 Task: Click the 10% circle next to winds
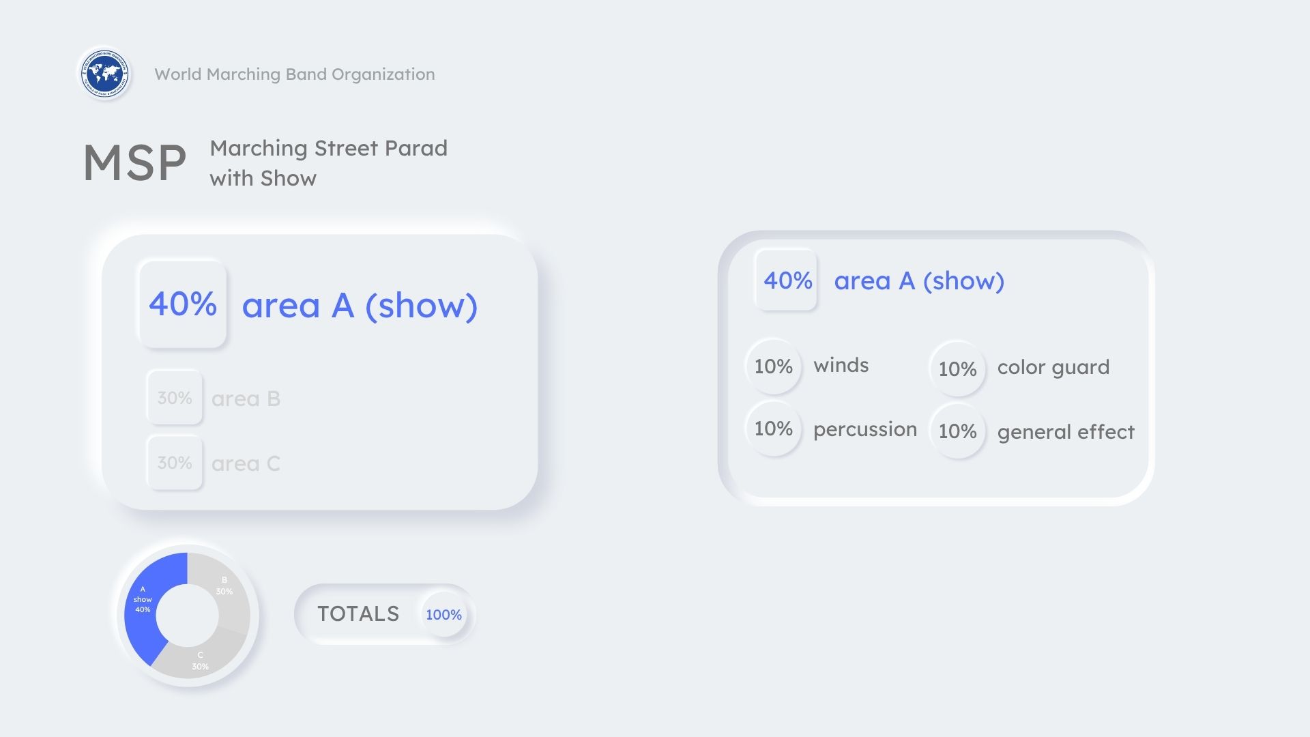point(773,366)
